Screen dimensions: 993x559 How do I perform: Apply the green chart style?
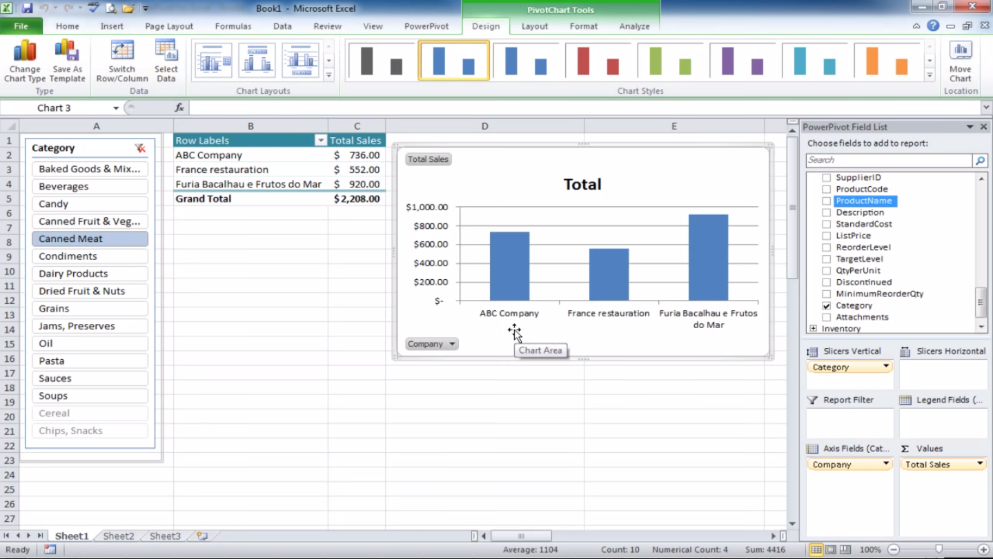[x=670, y=61]
